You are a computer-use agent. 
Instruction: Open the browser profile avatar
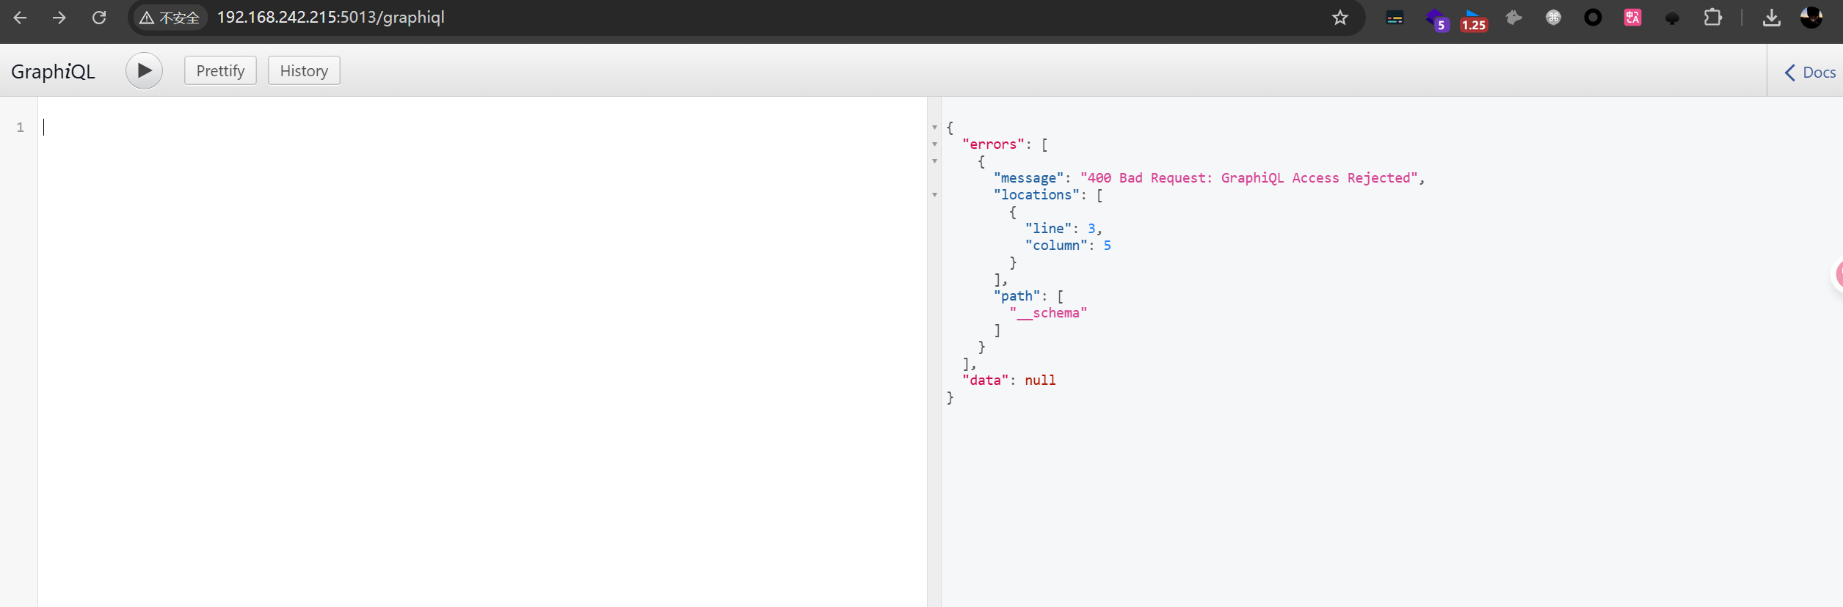click(x=1811, y=18)
